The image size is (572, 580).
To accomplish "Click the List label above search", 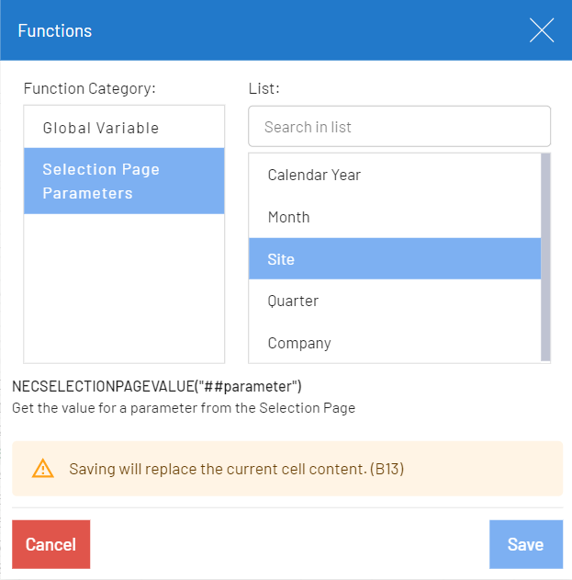I will pyautogui.click(x=264, y=88).
